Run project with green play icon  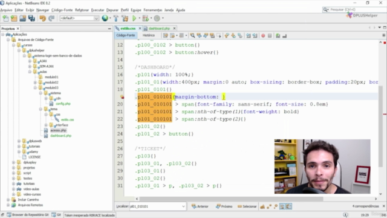coord(134,18)
